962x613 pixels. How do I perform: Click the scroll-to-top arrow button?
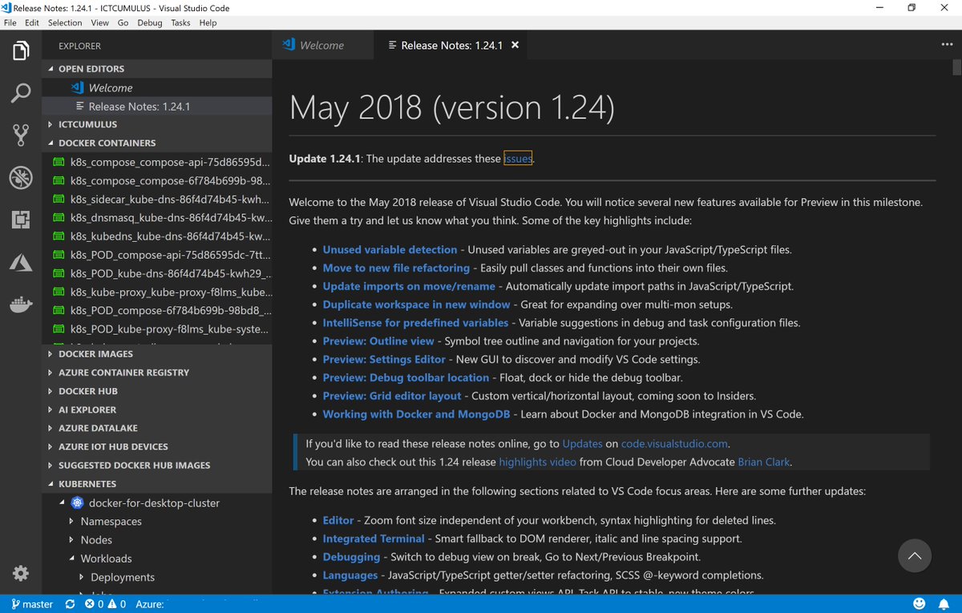tap(915, 555)
